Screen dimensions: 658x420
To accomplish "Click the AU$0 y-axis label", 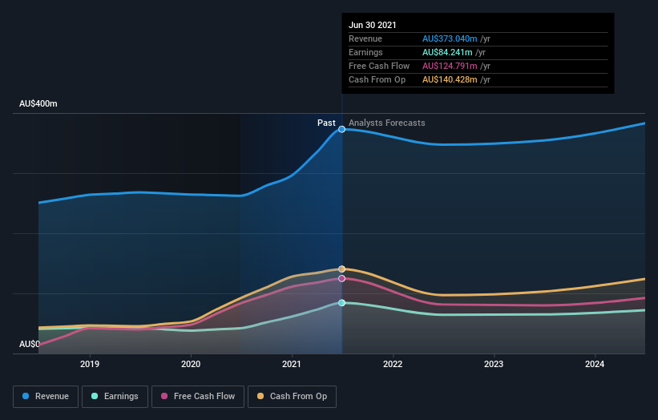I will (30, 344).
